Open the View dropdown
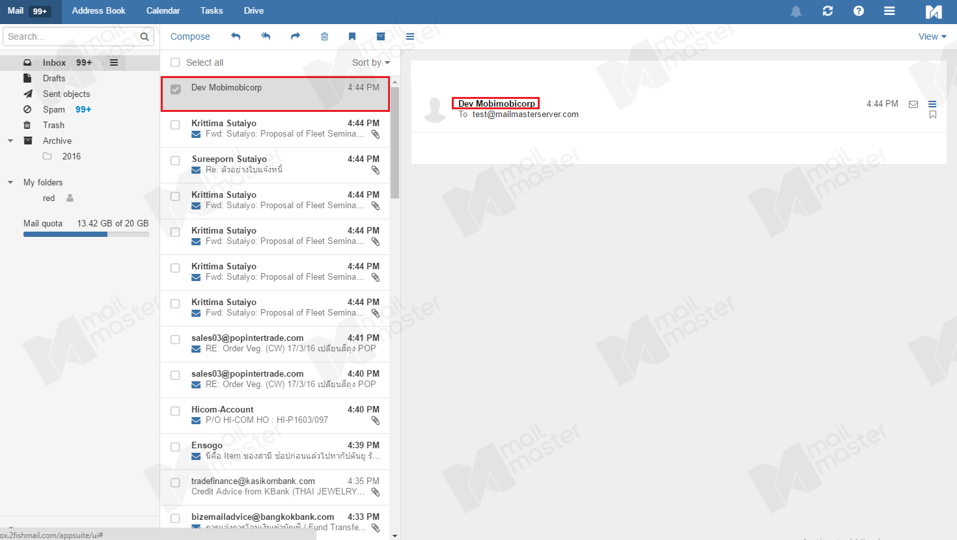Viewport: 957px width, 540px height. 932,36
